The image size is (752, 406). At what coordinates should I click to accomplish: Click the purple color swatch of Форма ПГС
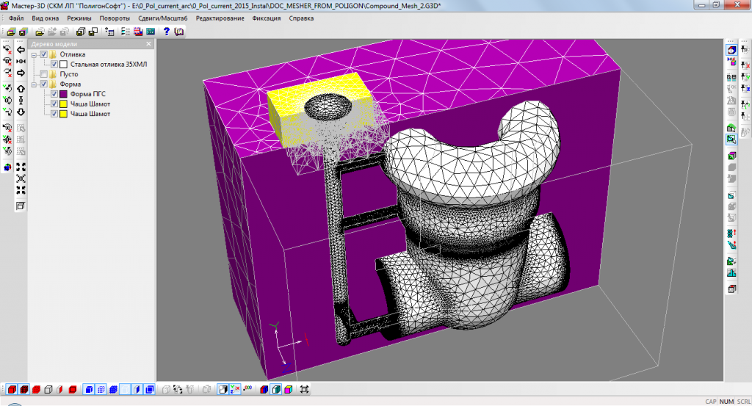(64, 94)
